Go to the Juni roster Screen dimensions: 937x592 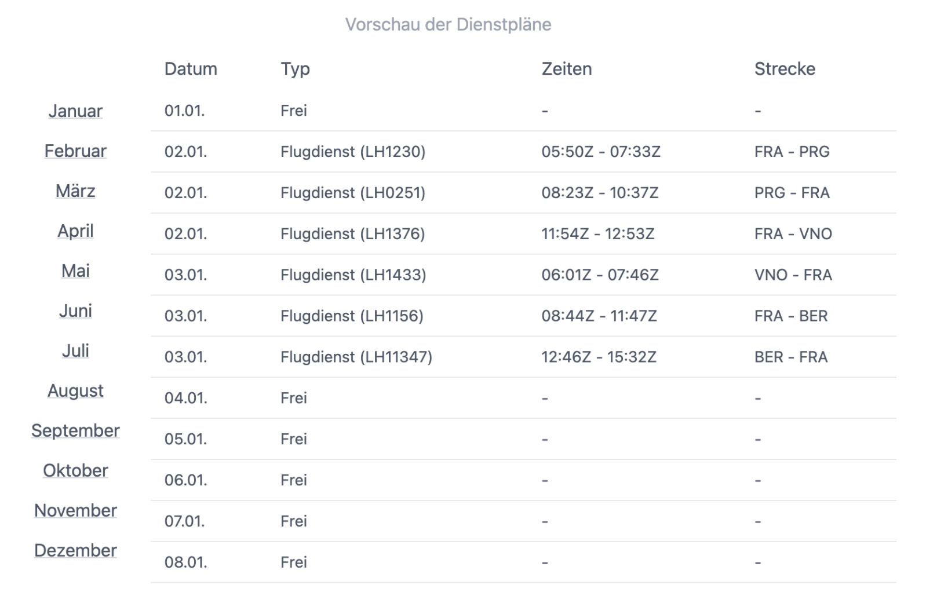click(x=75, y=310)
